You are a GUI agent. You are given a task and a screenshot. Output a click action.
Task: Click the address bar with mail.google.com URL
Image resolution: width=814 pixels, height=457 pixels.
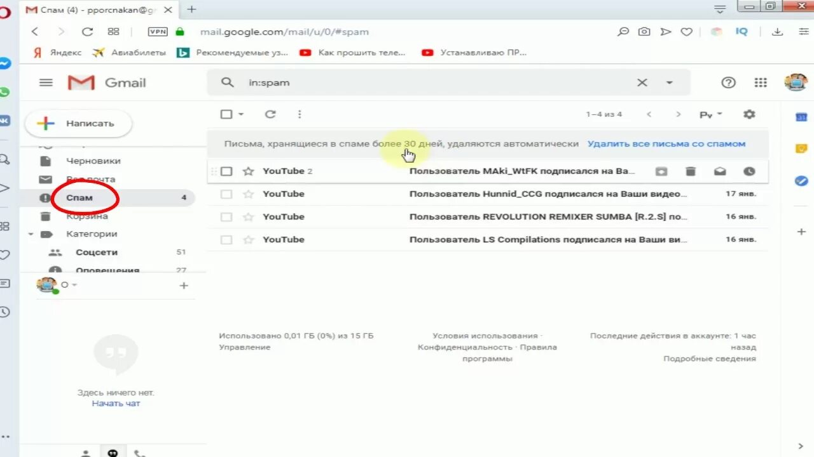pyautogui.click(x=284, y=32)
